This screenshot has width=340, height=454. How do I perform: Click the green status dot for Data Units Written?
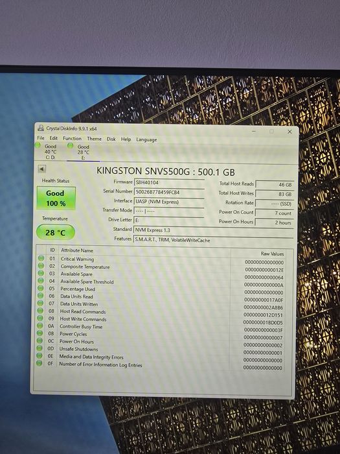tap(40, 303)
